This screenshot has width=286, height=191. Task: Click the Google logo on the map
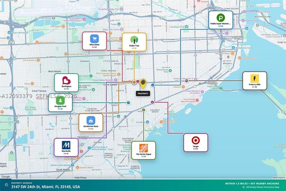[6, 177]
